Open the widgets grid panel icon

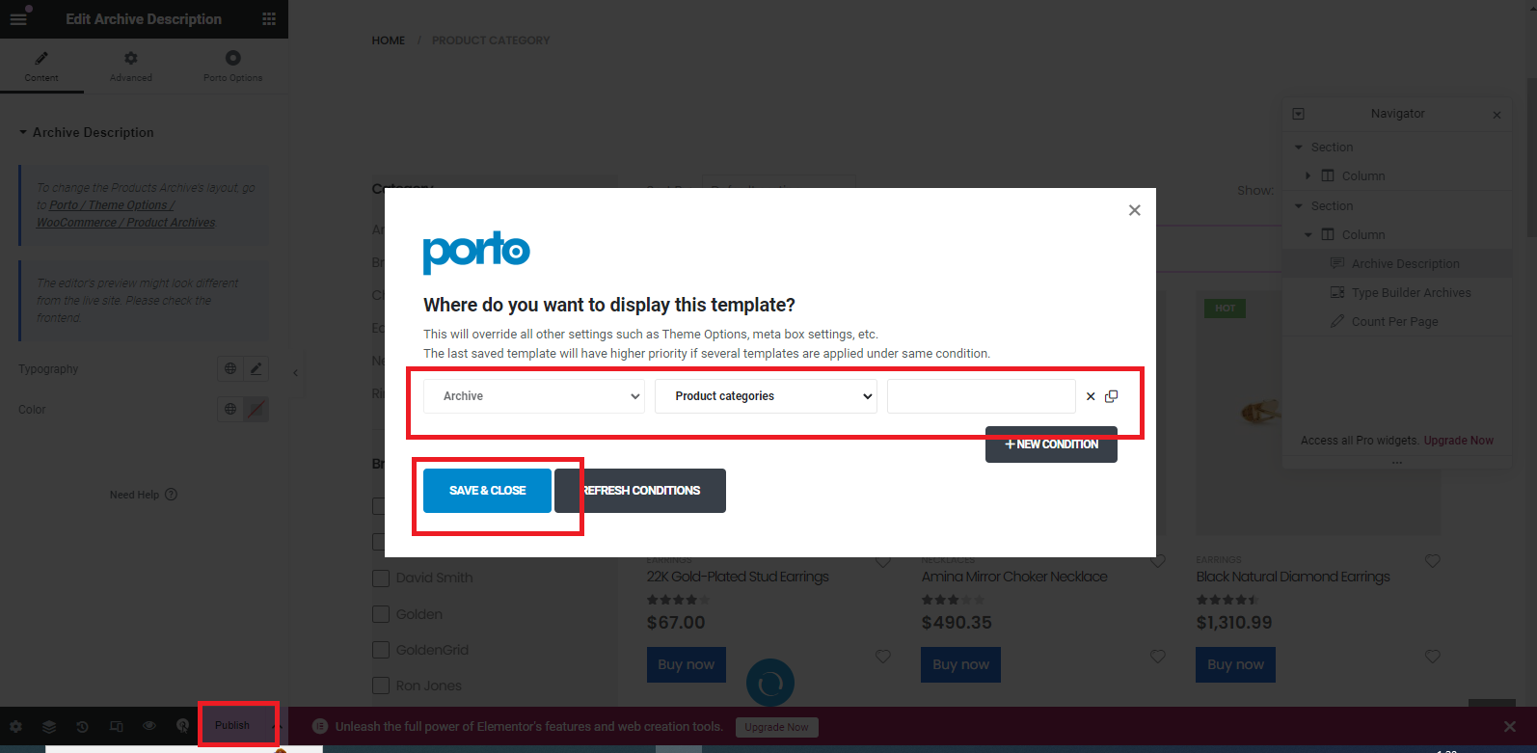269,18
